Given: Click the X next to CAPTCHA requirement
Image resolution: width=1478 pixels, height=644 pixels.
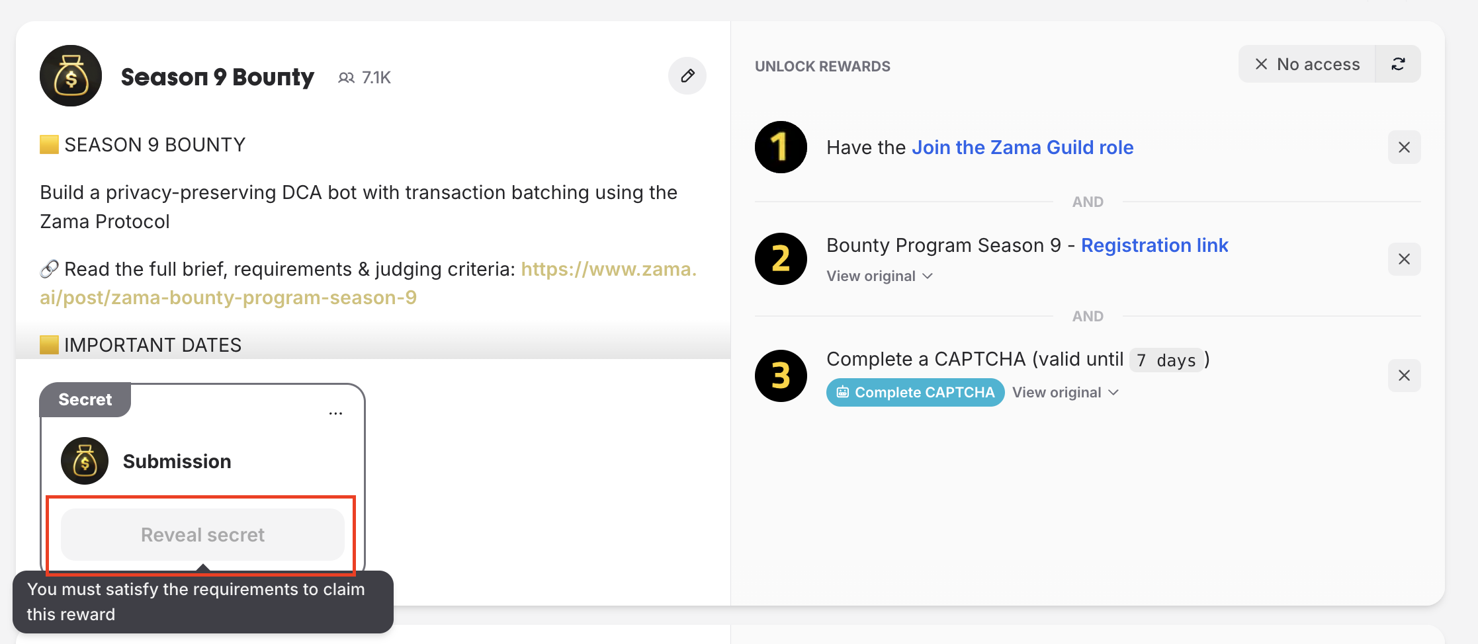Looking at the screenshot, I should (1404, 376).
